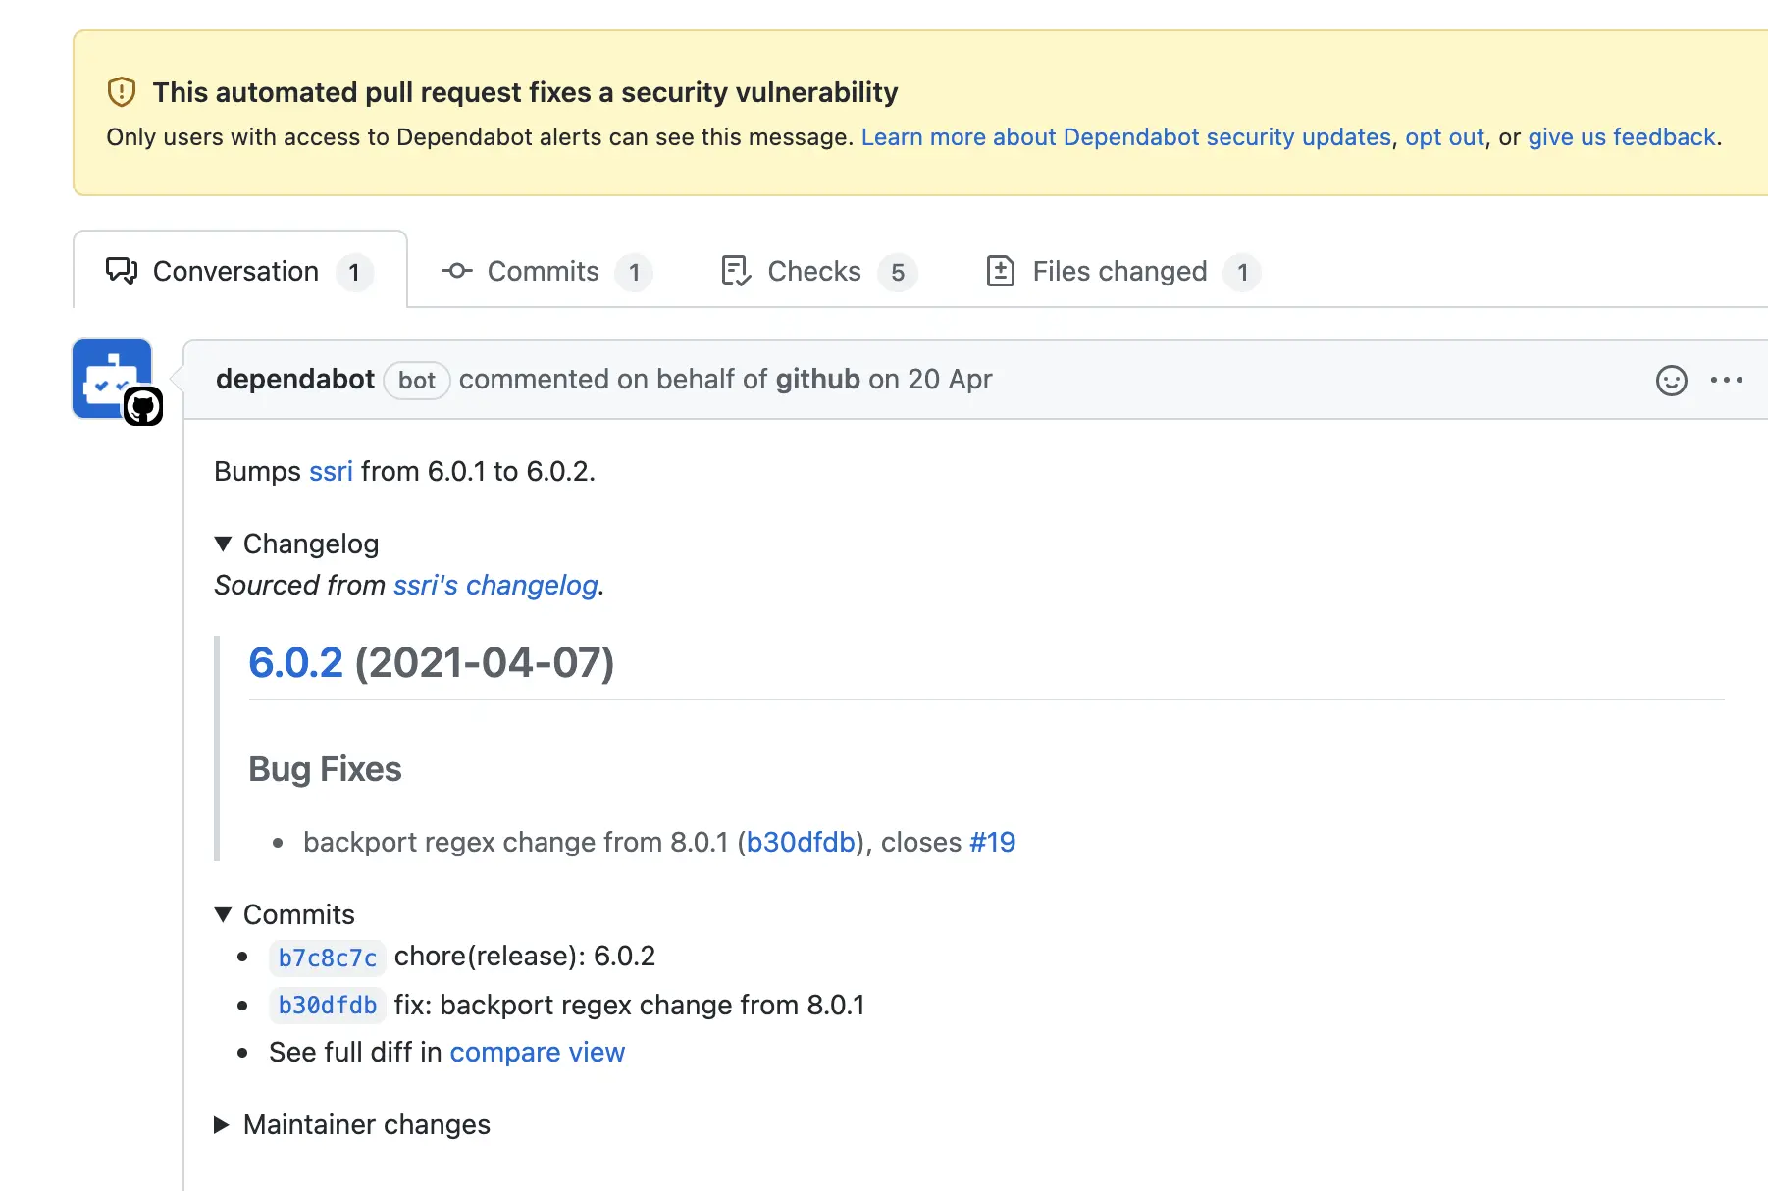
Task: Switch to the Conversation tab
Action: (240, 271)
